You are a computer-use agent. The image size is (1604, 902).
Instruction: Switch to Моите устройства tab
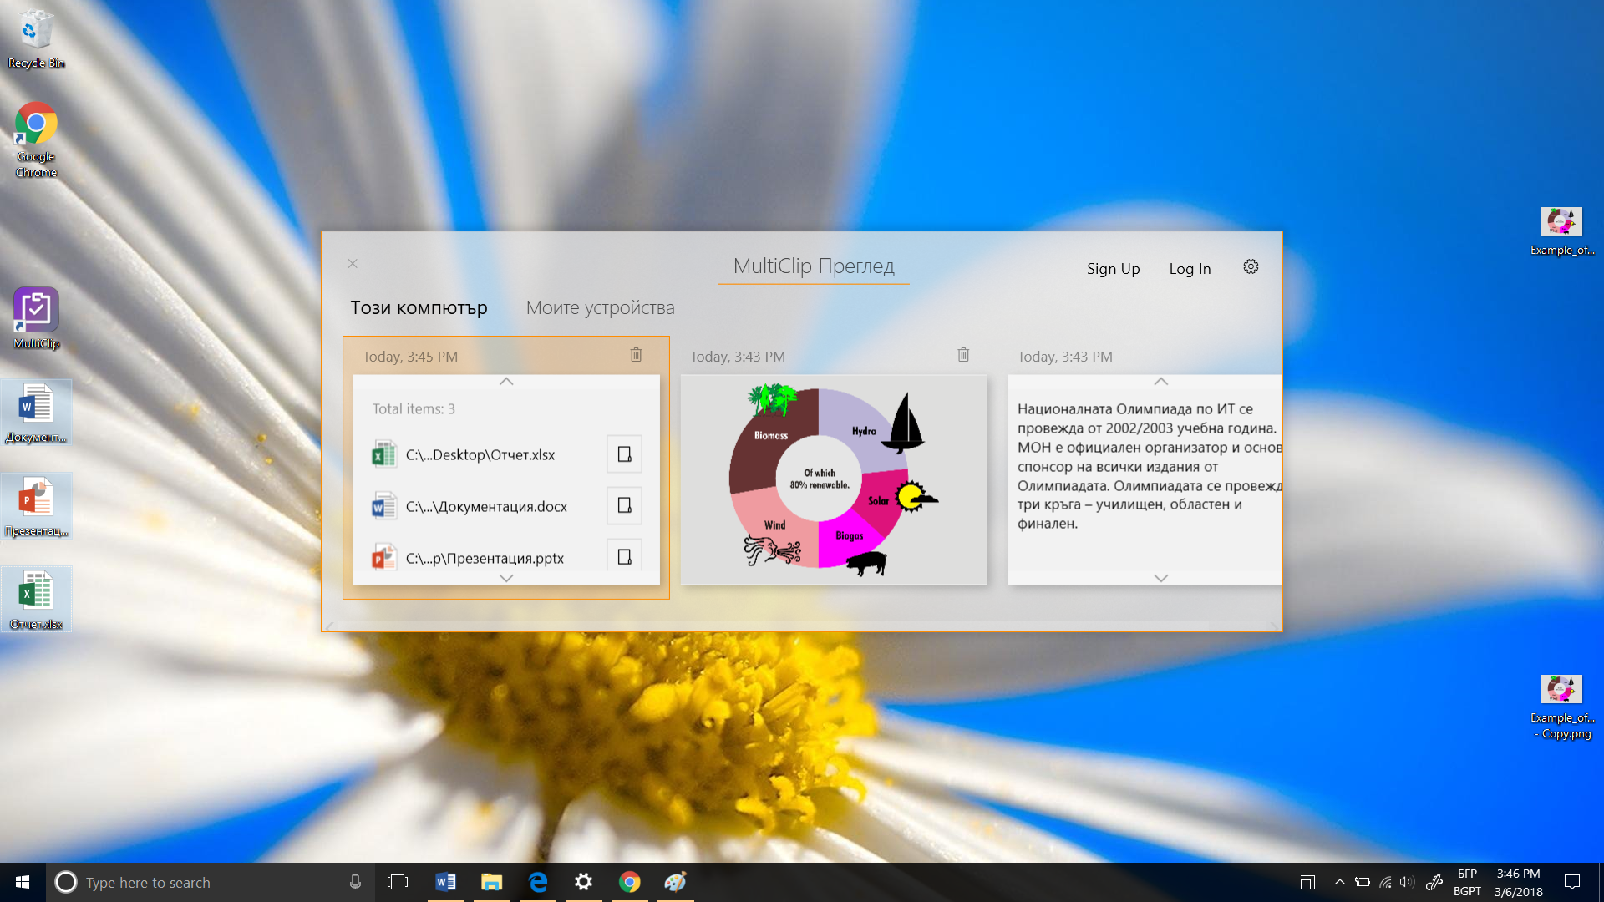(600, 307)
